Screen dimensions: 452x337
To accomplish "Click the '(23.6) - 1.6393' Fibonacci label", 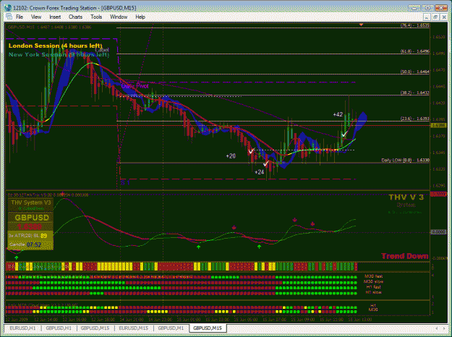I will point(414,119).
